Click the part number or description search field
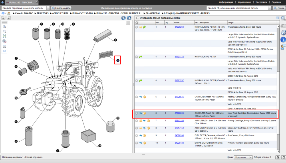 237,8
